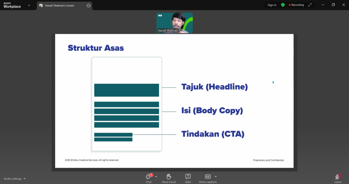Open the Q&A panel
349x184 pixels.
[188, 179]
